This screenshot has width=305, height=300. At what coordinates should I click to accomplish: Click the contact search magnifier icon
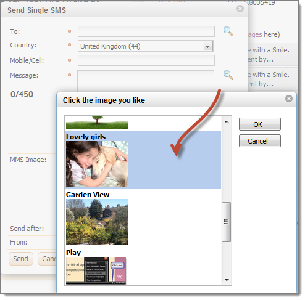pos(228,31)
